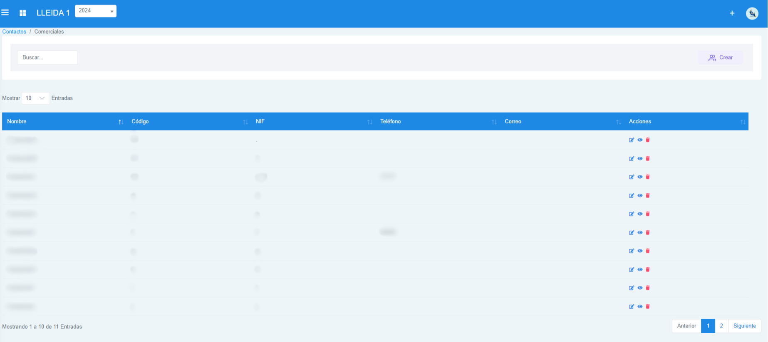The width and height of the screenshot is (768, 342).
Task: Open the 2024 year dropdown
Action: (96, 11)
